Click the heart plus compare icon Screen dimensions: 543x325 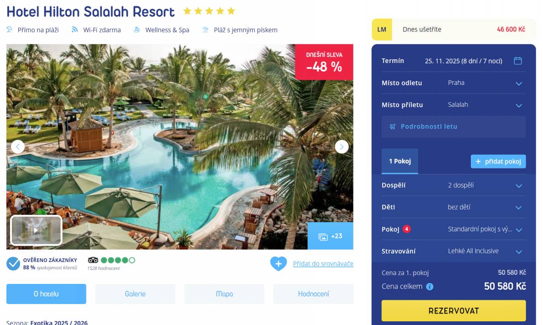click(279, 264)
